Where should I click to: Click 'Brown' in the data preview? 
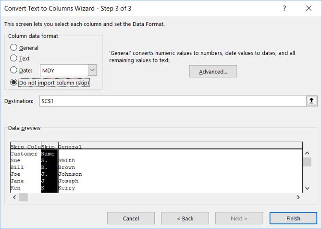66,167
